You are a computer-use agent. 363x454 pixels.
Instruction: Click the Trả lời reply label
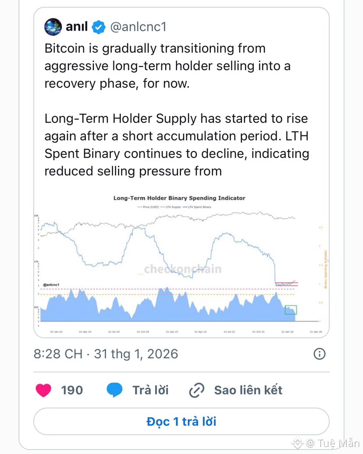[150, 390]
